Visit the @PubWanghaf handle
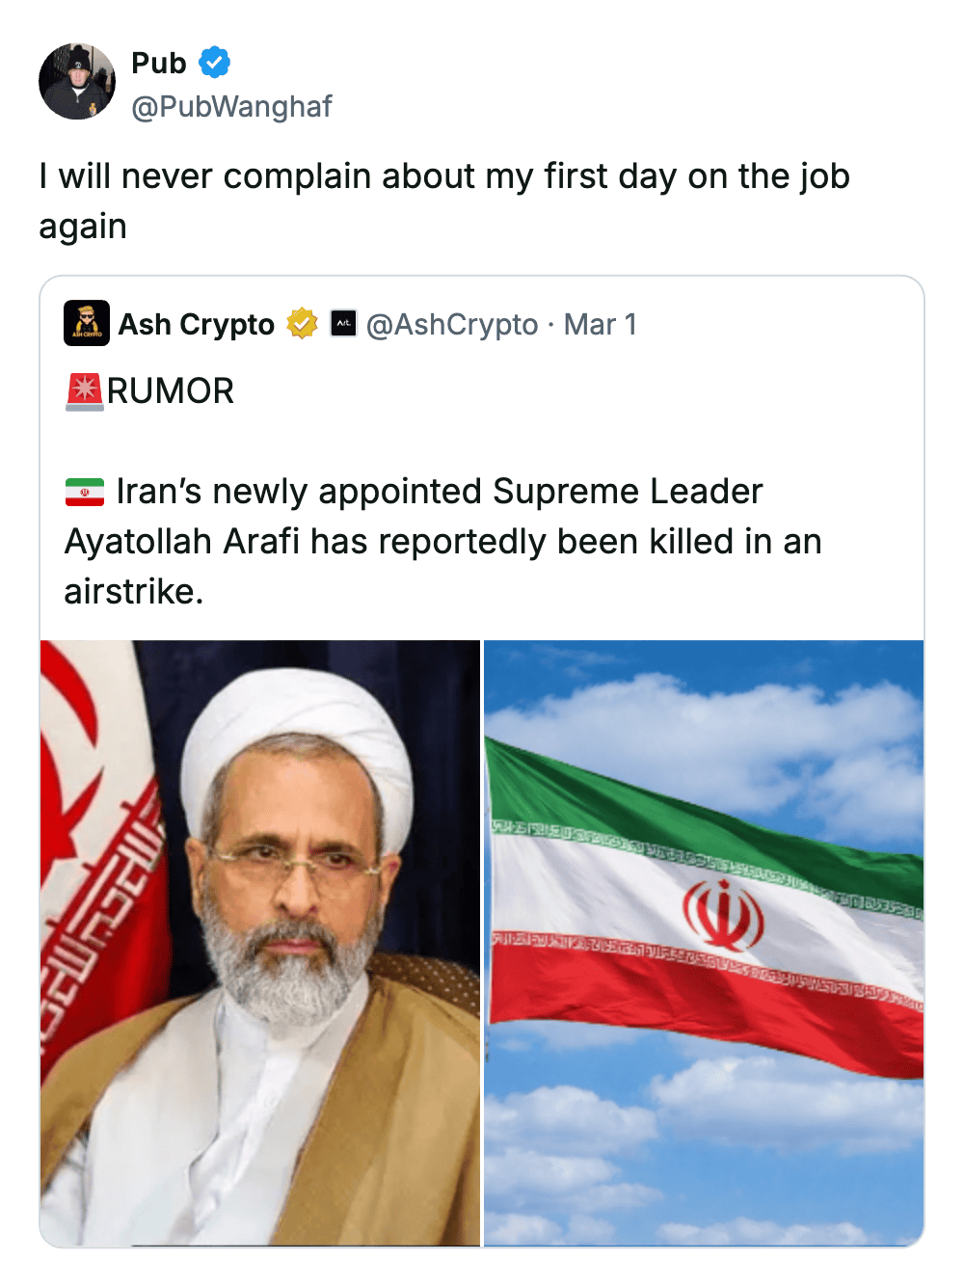Screen dimensions: 964x1288 (231, 106)
